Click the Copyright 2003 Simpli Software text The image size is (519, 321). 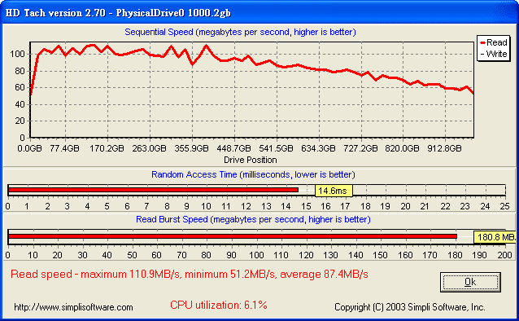tap(410, 307)
